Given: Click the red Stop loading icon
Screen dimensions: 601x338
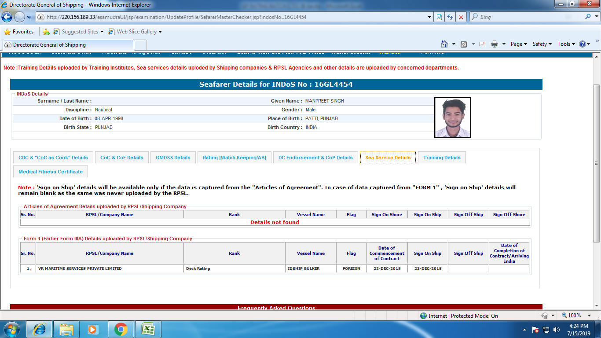Looking at the screenshot, I should [x=461, y=17].
